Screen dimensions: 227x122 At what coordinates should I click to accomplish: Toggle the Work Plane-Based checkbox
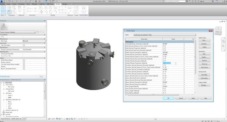coord(24,60)
